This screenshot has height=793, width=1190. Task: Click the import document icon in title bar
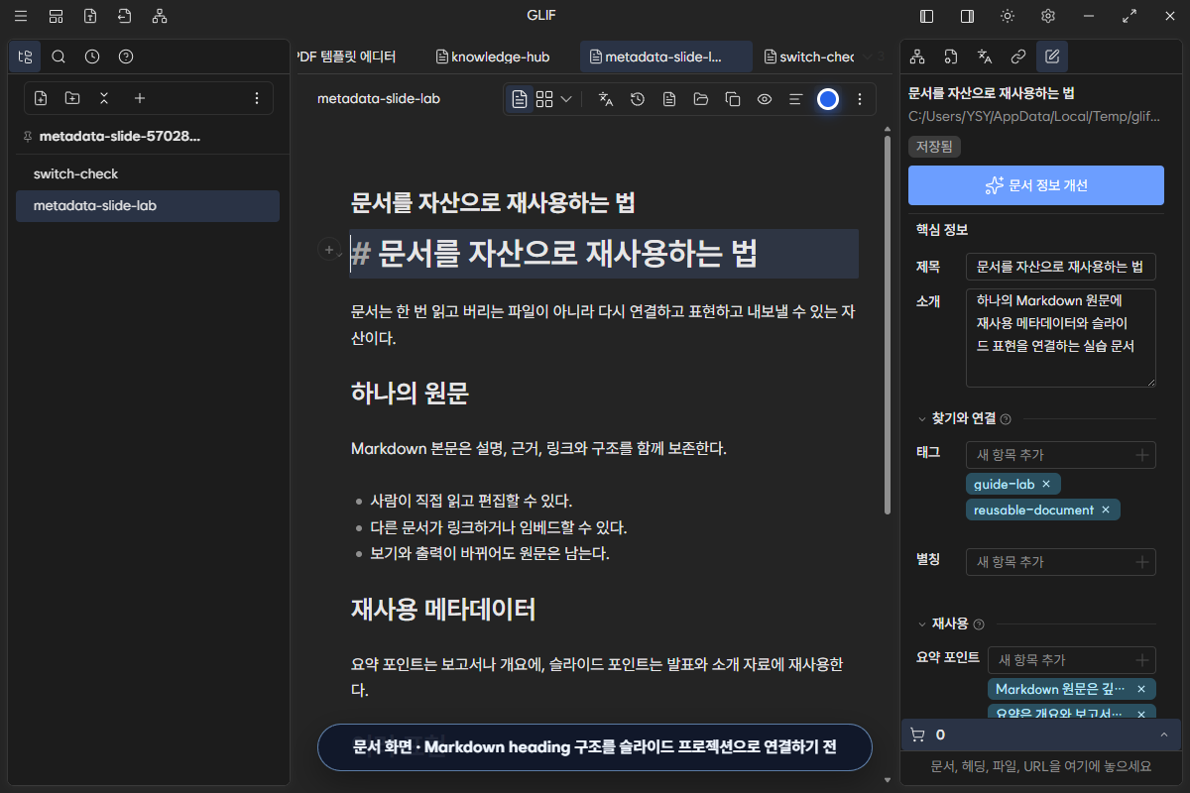(x=124, y=16)
